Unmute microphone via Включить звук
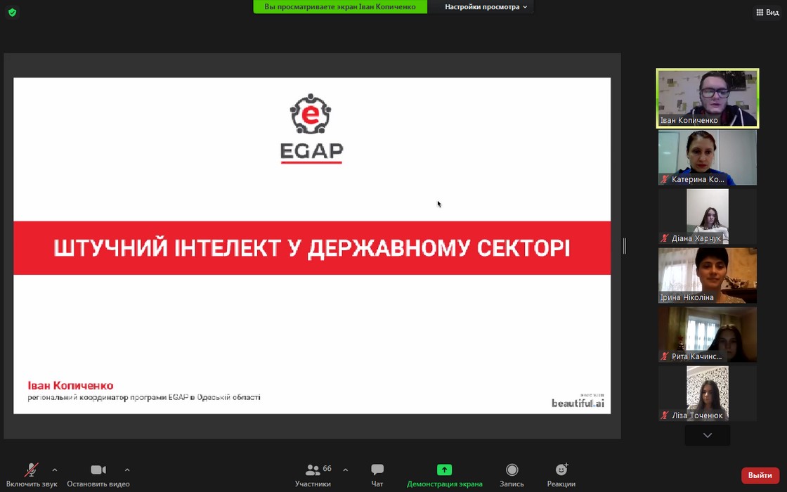This screenshot has width=787, height=492. [32, 475]
